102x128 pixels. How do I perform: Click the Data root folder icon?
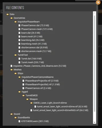click(x=7, y=14)
